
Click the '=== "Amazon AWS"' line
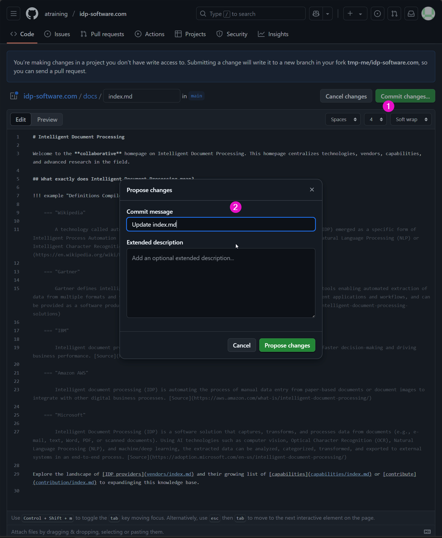[66, 373]
